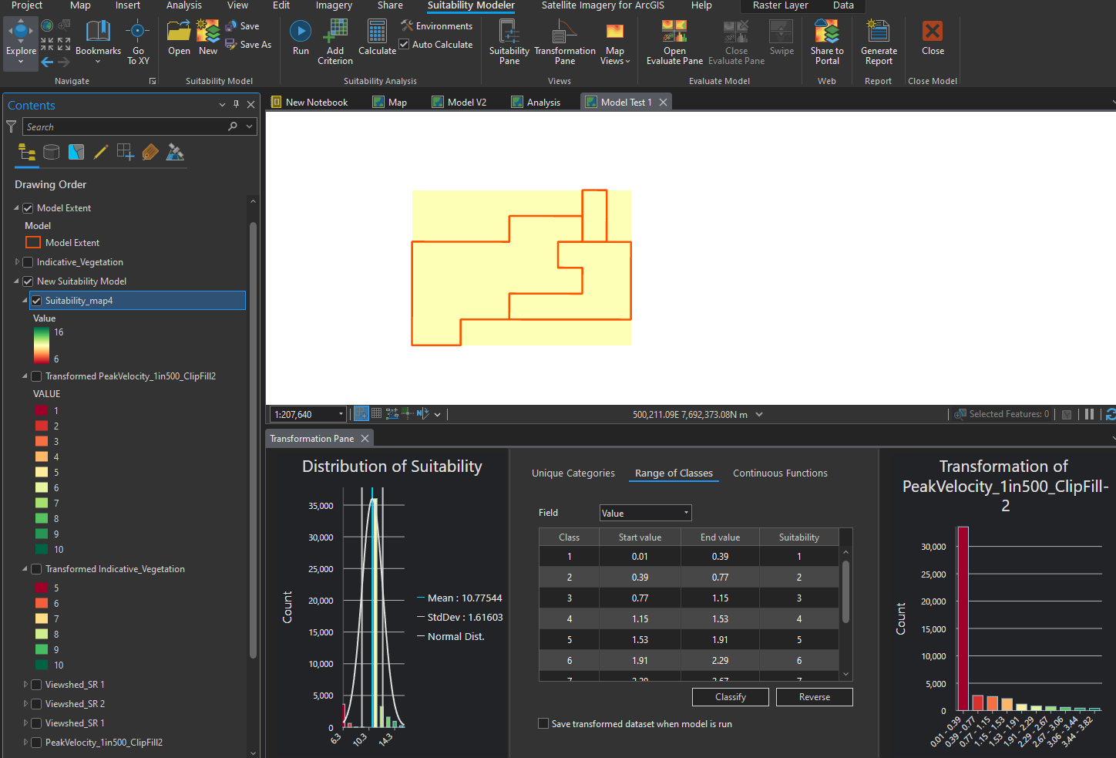Open the Contents search options dropdown arrow

coord(249,126)
